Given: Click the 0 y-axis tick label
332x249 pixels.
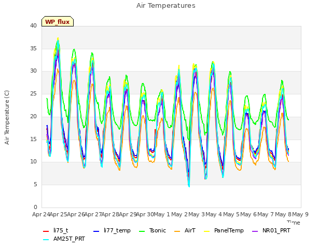Looking at the screenshot, I should (x=35, y=207).
